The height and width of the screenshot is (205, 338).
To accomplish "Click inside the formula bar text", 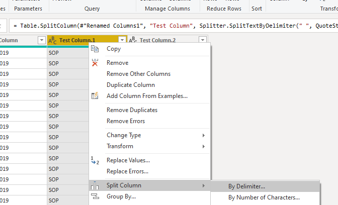I will point(175,26).
